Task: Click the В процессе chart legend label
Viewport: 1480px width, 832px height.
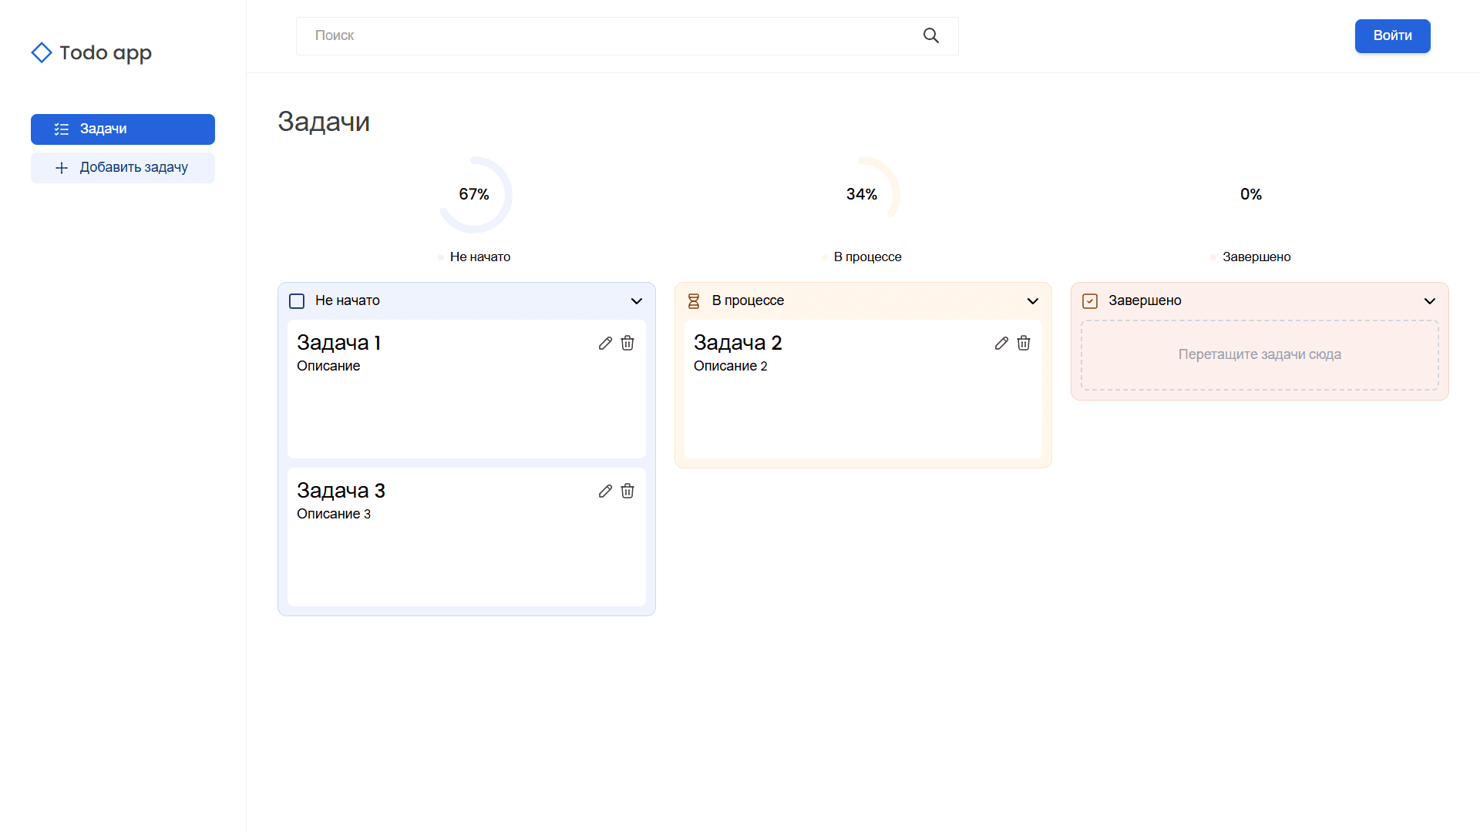Action: coord(867,257)
